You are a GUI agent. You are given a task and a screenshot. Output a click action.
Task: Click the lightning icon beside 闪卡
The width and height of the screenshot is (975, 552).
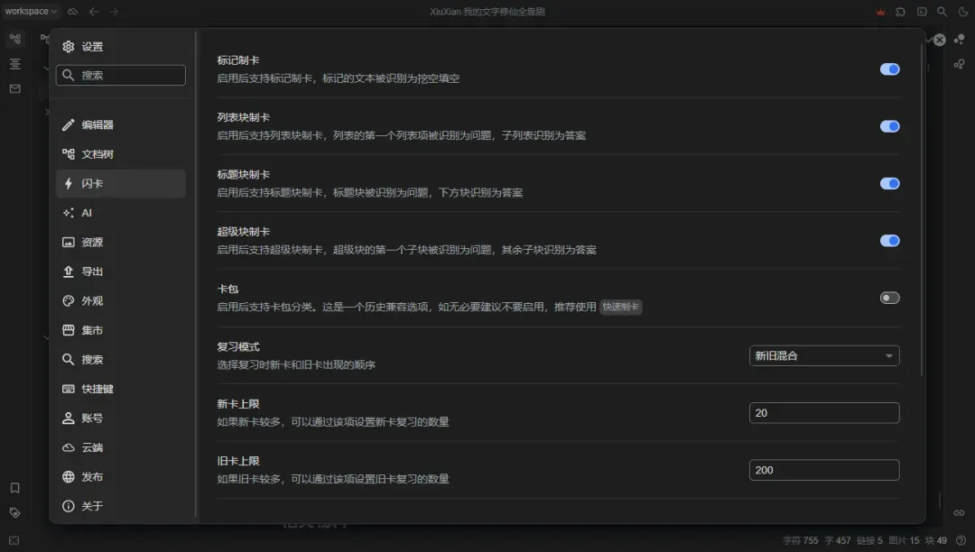[x=69, y=183]
